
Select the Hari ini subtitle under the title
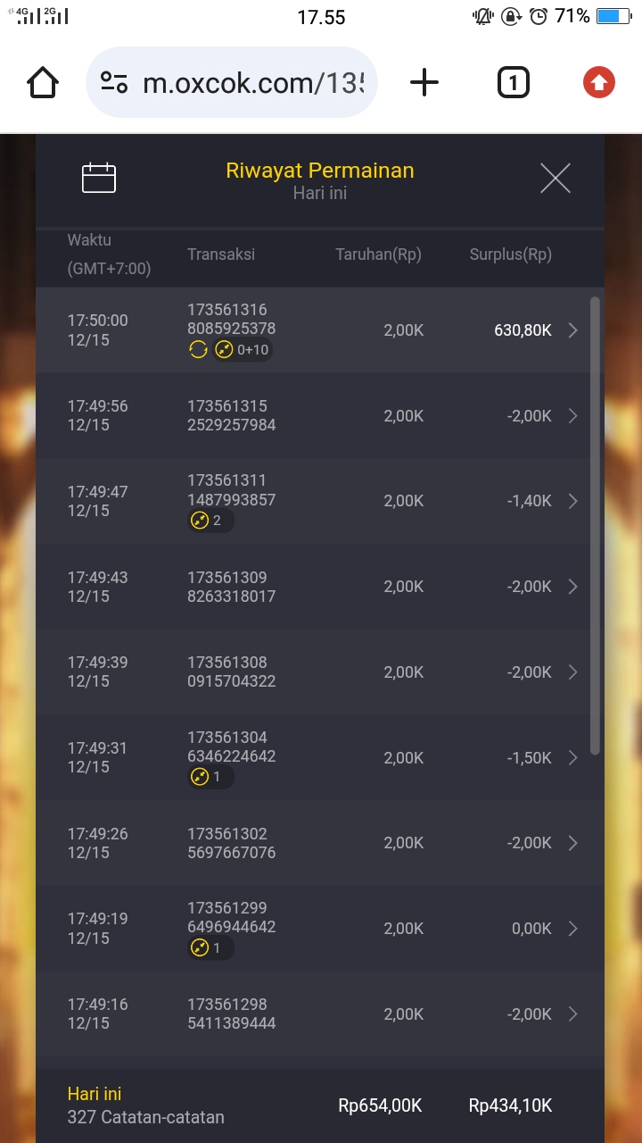point(320,193)
